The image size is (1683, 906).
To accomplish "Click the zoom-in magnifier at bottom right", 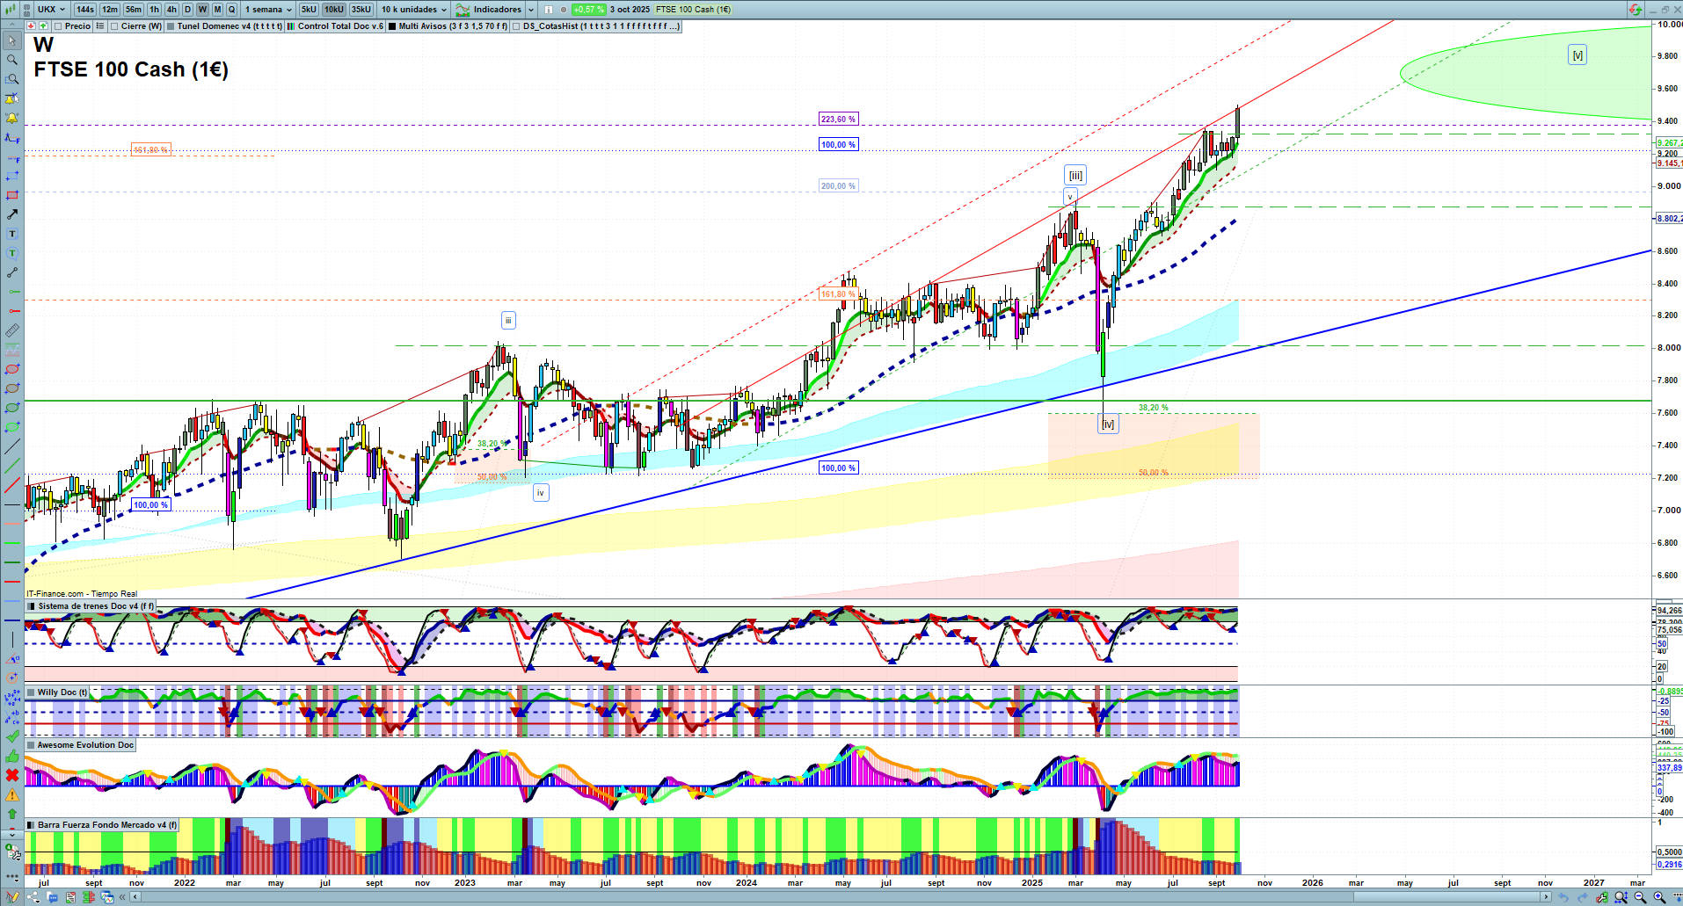I will coord(1659,897).
